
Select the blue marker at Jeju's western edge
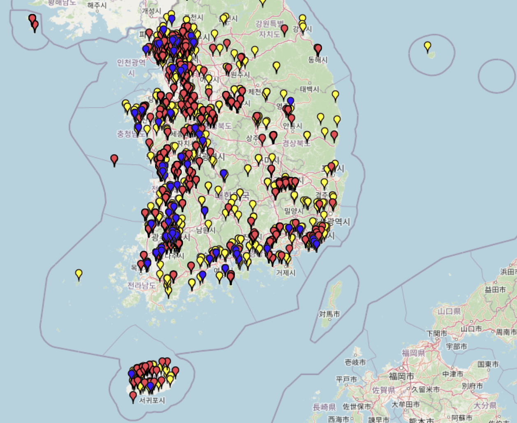click(132, 374)
